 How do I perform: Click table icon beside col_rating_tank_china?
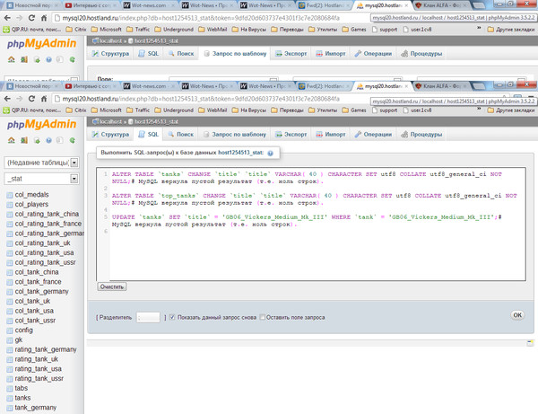pyautogui.click(x=10, y=215)
